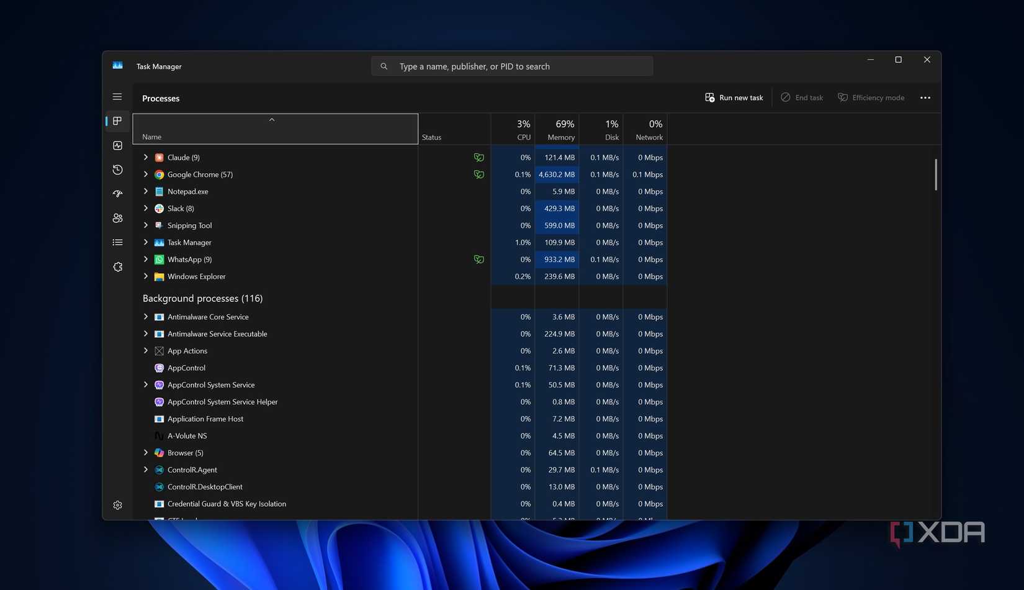
Task: Expand the App Actions row
Action: point(146,351)
